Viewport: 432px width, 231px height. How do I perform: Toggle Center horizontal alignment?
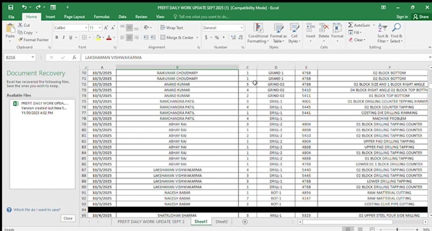point(129,37)
